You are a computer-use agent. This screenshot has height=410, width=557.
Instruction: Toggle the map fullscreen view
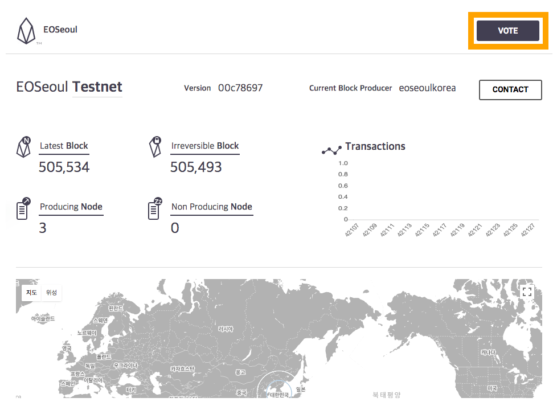point(527,292)
